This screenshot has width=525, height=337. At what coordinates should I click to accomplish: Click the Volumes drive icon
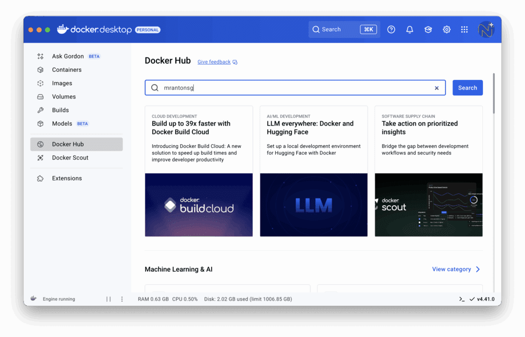tap(41, 97)
